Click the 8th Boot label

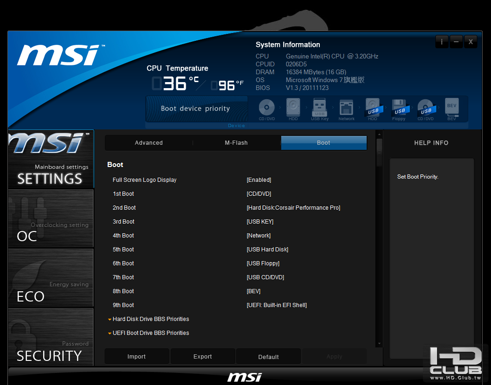pos(123,291)
